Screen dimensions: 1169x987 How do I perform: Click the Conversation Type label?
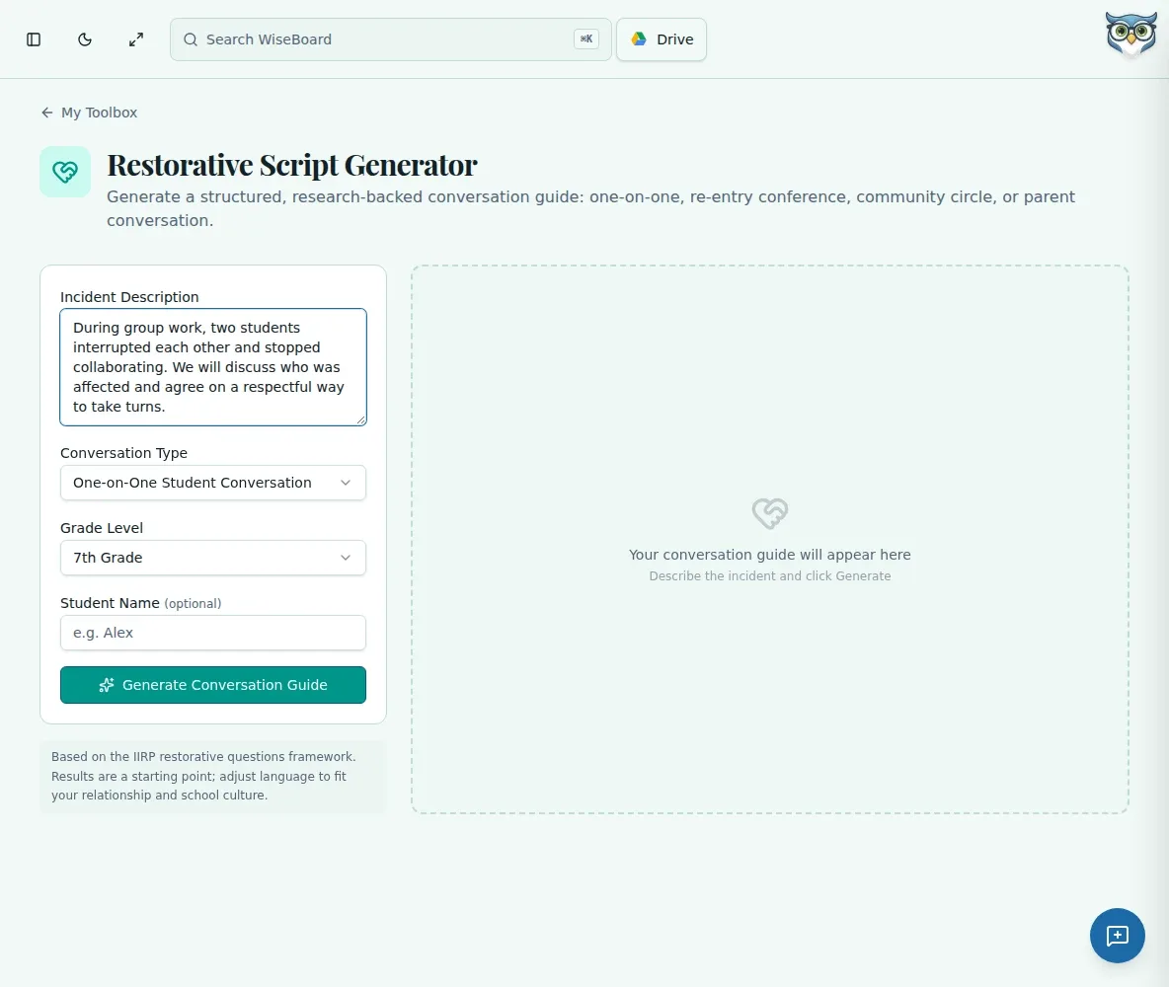[123, 453]
